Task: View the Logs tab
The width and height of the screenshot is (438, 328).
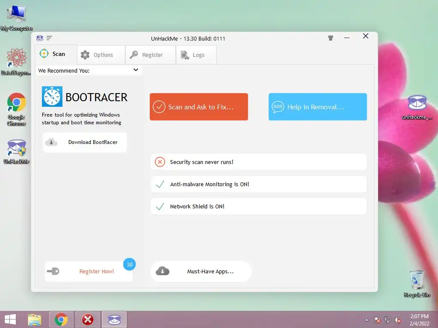Action: pos(196,55)
